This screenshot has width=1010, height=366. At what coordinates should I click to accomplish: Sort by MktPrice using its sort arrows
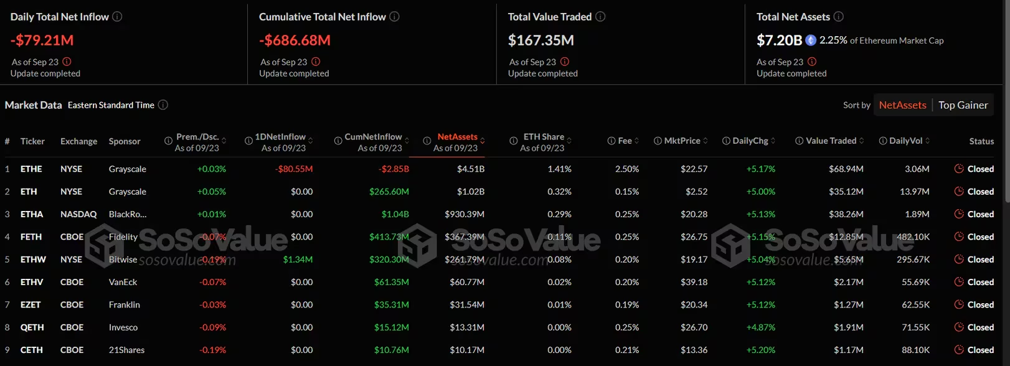coord(706,141)
